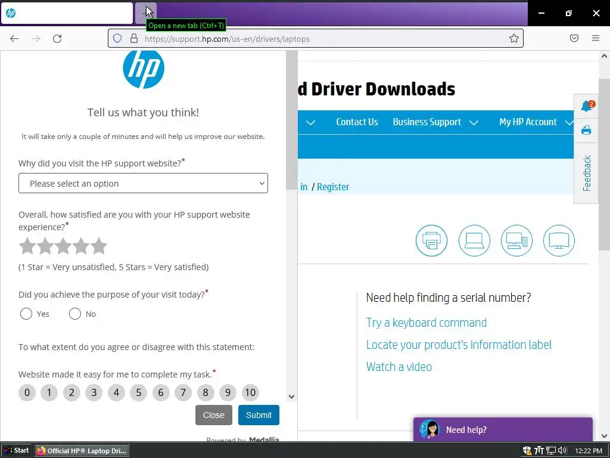
Task: Choose 2 on the ease-of-task scale
Action: [x=71, y=392]
